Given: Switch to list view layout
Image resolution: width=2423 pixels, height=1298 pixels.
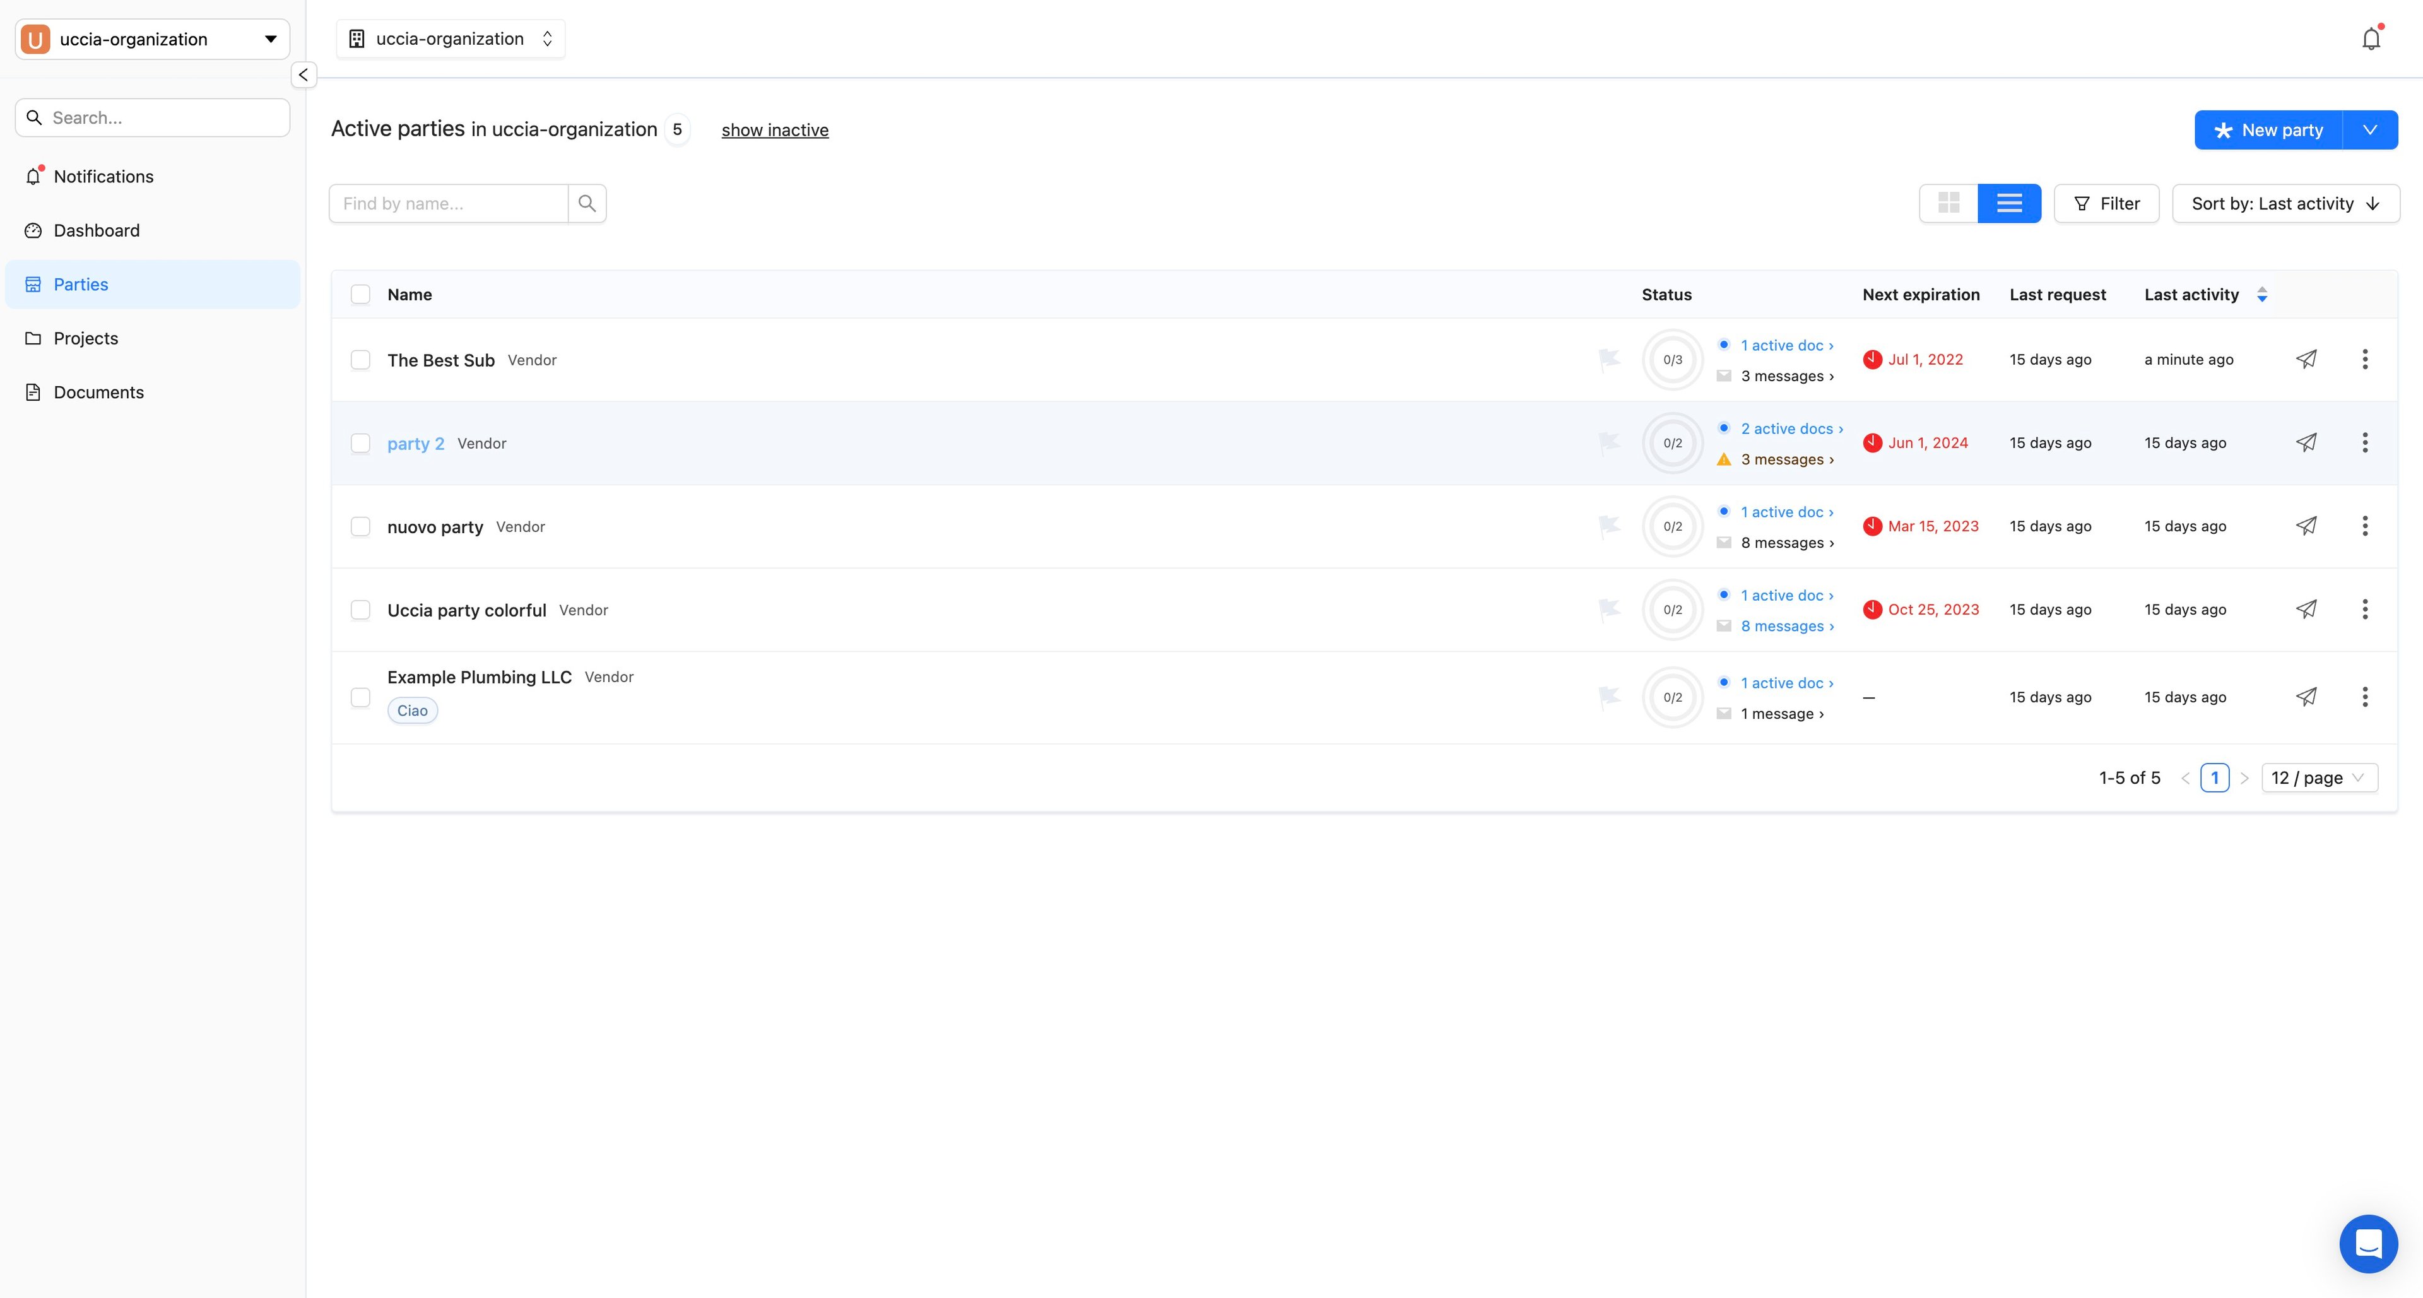Looking at the screenshot, I should coord(2009,203).
